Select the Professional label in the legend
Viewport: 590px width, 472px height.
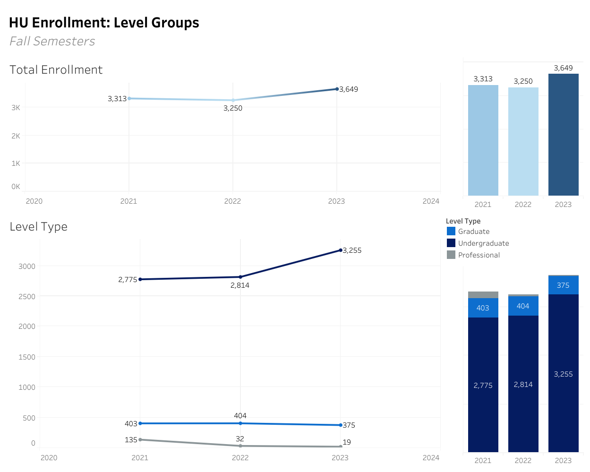pos(479,255)
